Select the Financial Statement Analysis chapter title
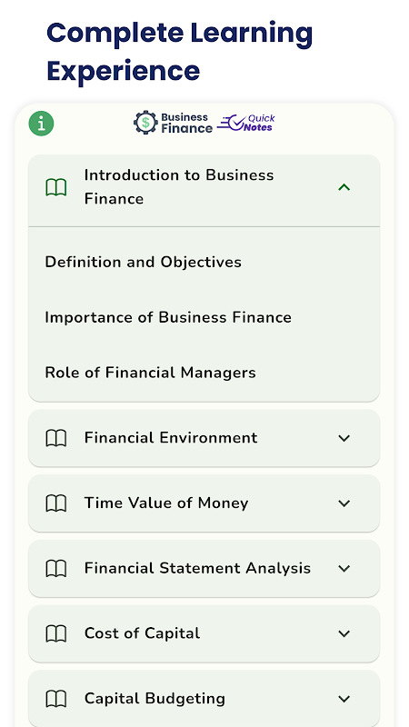409x727 pixels. 197,568
